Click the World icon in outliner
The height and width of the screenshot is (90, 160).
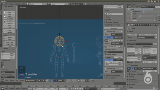(x=131, y=14)
